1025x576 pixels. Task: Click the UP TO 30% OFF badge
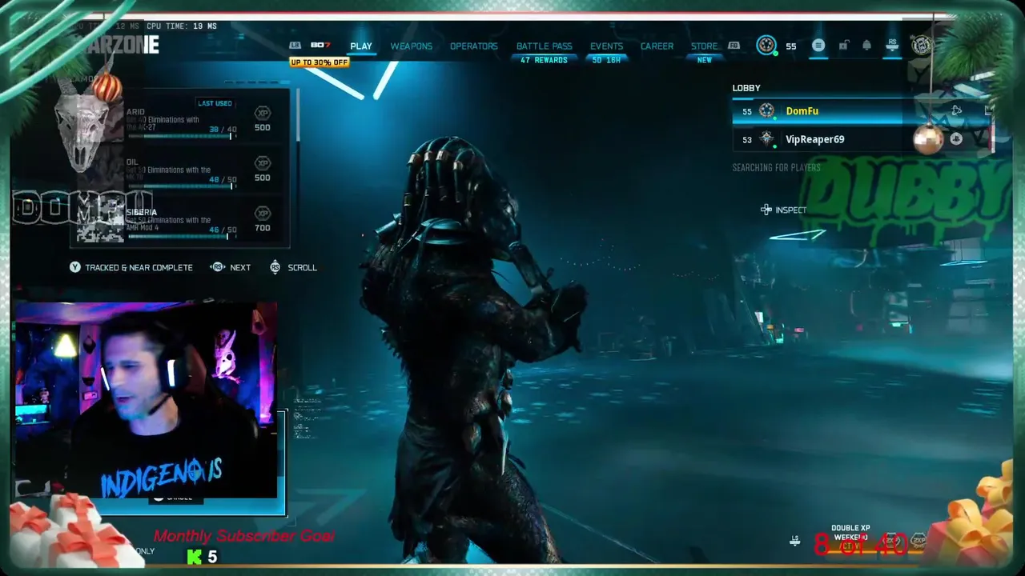pyautogui.click(x=320, y=62)
